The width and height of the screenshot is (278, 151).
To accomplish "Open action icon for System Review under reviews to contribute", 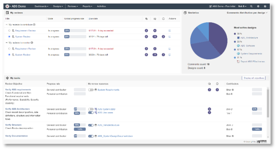I will [x=170, y=37].
